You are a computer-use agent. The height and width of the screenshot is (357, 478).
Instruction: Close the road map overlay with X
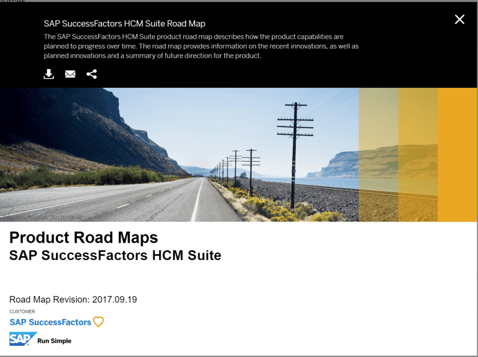pyautogui.click(x=459, y=19)
